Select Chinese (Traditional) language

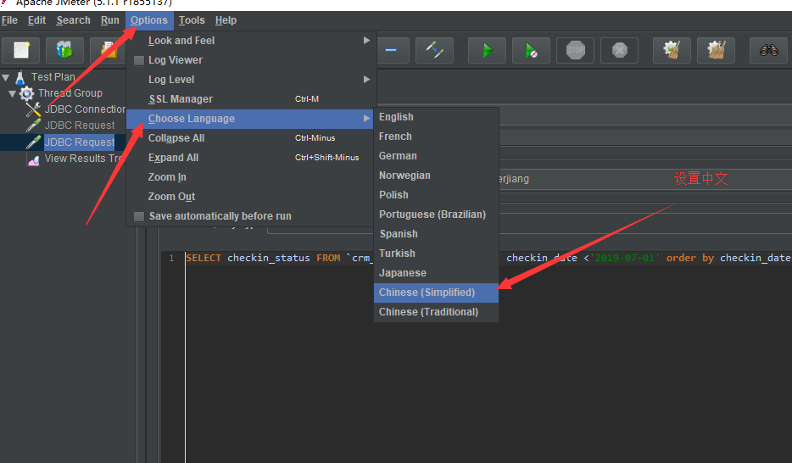click(x=436, y=312)
